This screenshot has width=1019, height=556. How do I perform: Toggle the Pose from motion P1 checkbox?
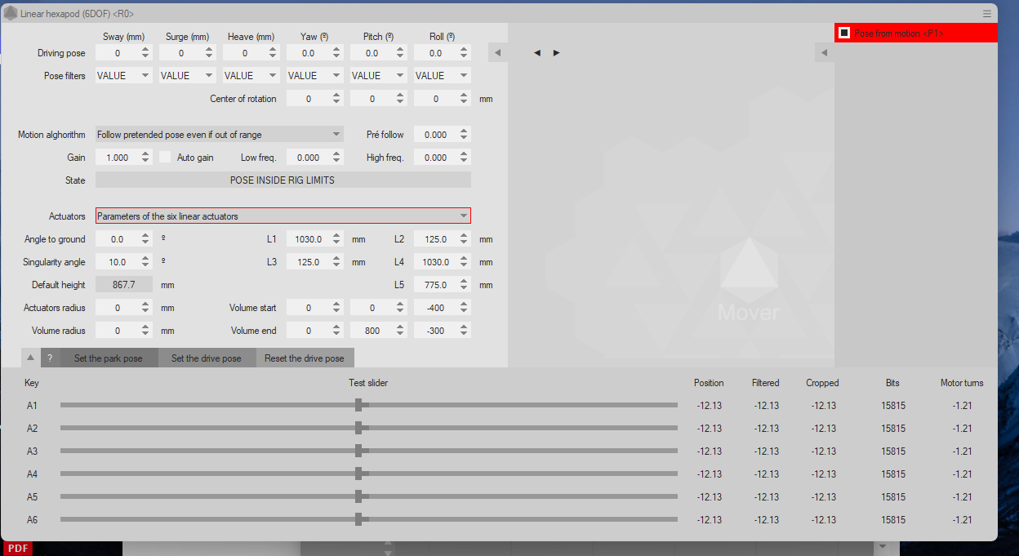[844, 33]
